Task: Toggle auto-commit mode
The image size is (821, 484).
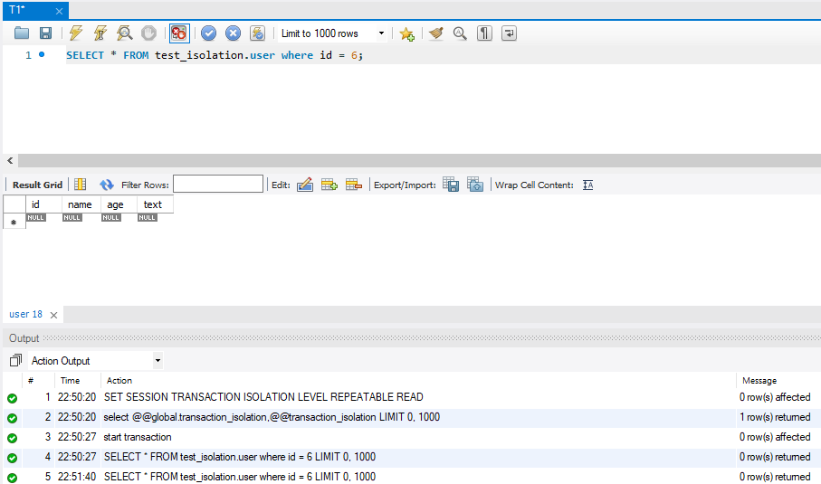Action: tap(258, 33)
